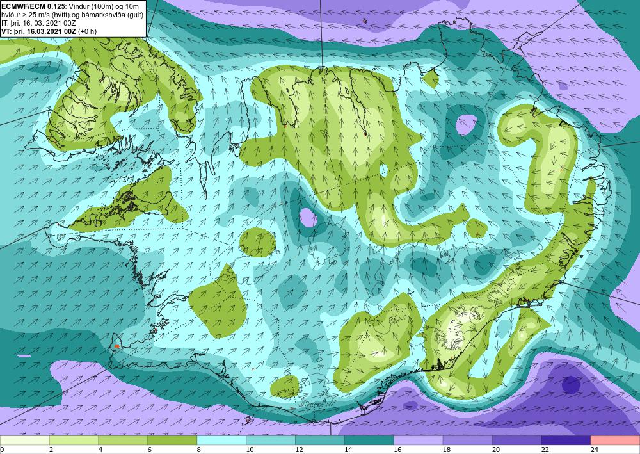Pick the medium green 4–6 m/s color swatch
Screen dimensions: 640x454
point(123,441)
